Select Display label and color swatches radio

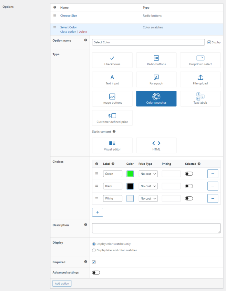click(x=94, y=250)
